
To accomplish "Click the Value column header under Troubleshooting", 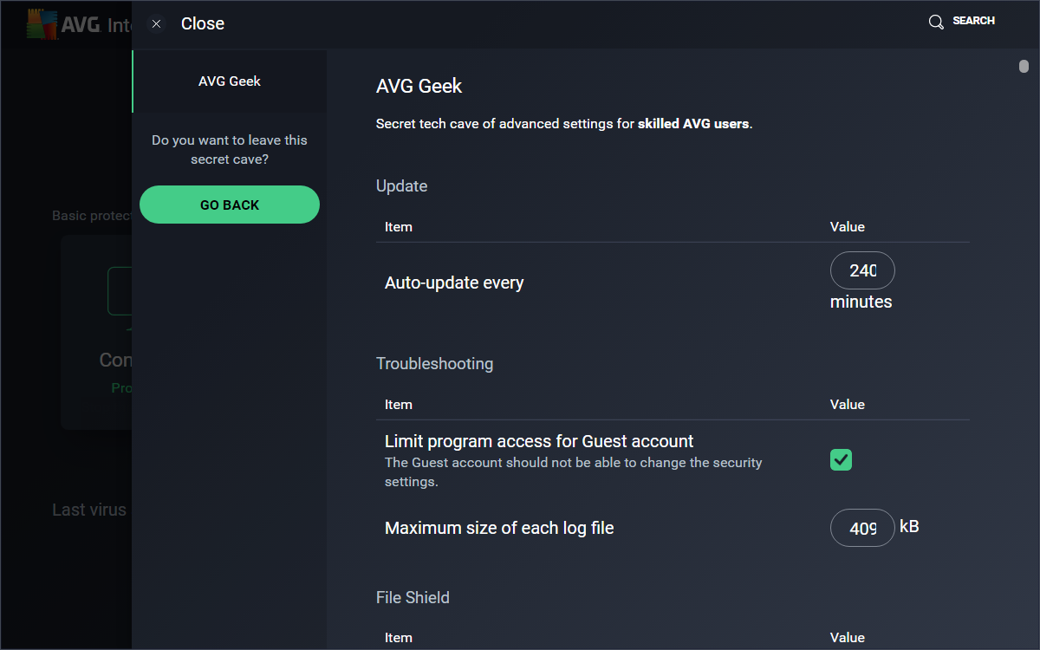I will (x=847, y=405).
